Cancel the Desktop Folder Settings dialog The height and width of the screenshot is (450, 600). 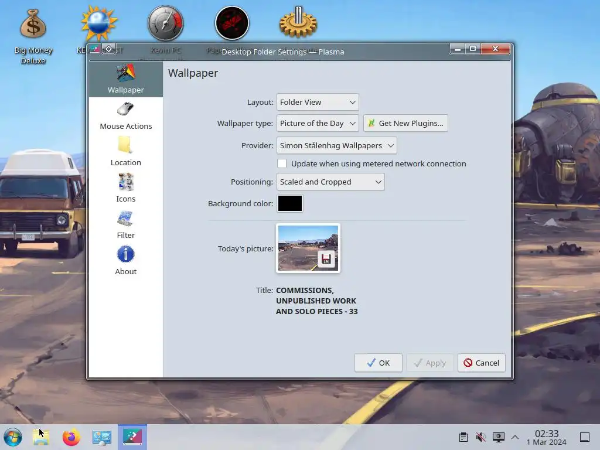[x=482, y=363]
